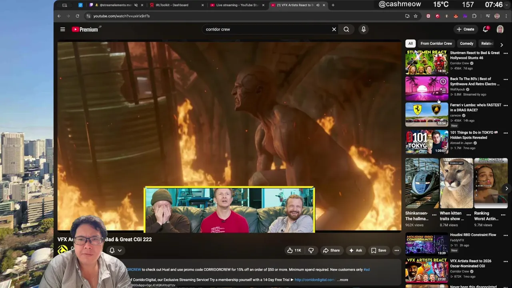Close the Live streaming tab

[263, 5]
